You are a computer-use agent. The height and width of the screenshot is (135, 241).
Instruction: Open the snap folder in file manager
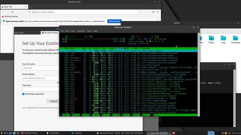[x=223, y=39]
